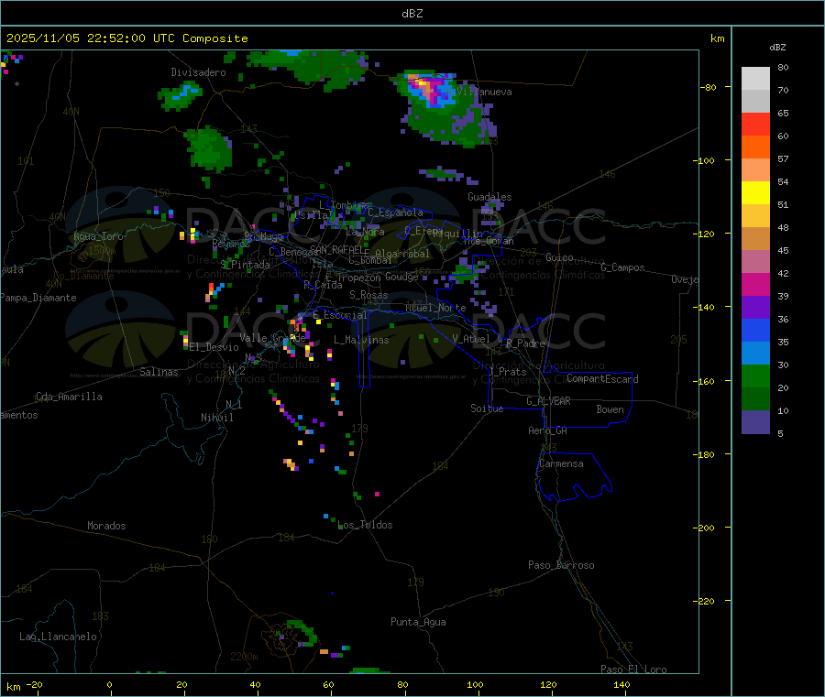Click the G_Campos location label
Image resolution: width=825 pixels, height=697 pixels.
(x=623, y=267)
